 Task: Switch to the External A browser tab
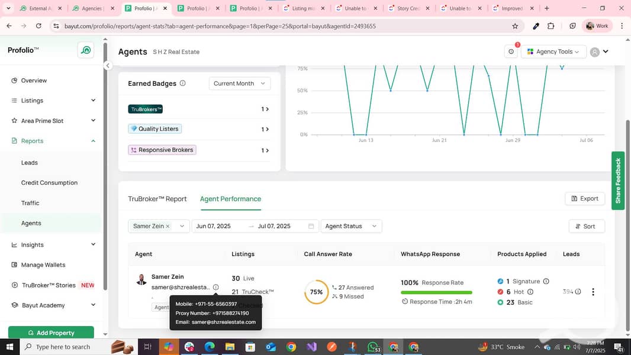[41, 8]
